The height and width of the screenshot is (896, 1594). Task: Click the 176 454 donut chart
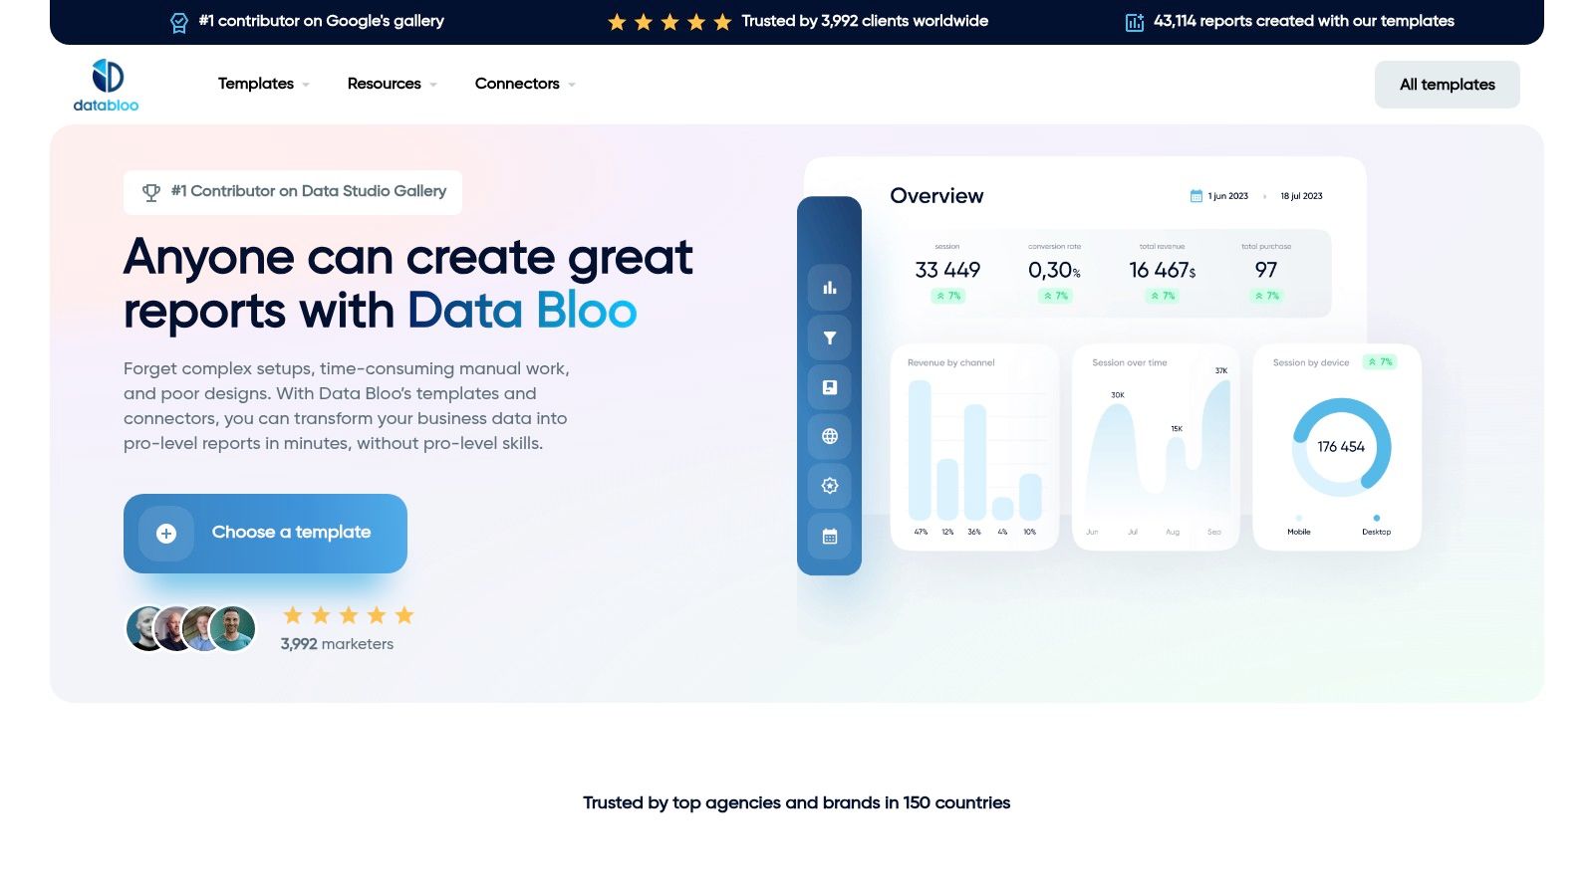1341,447
